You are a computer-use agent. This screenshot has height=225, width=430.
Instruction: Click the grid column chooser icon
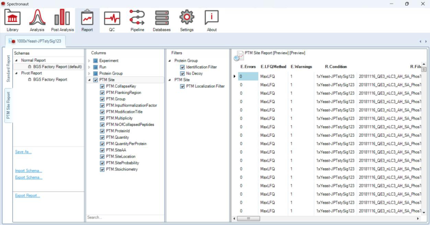pos(424,70)
